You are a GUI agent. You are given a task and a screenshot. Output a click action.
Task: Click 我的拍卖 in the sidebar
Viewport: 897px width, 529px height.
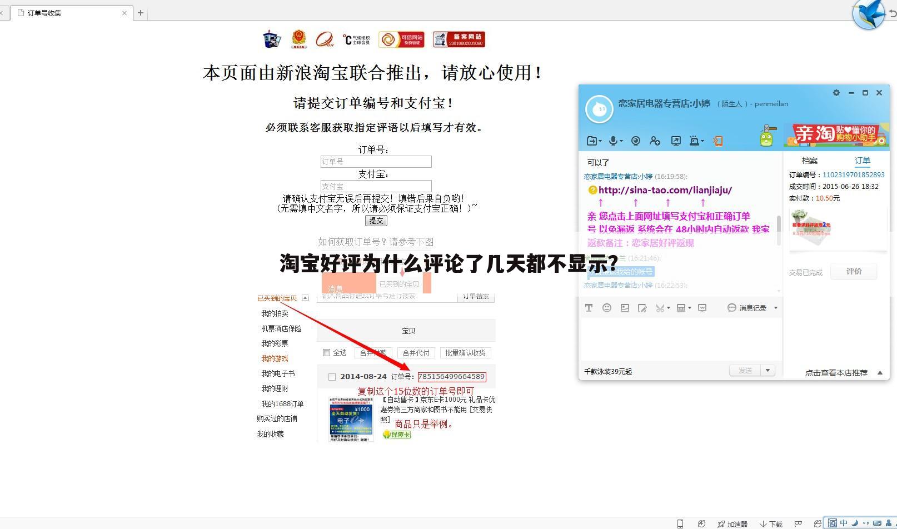275,313
